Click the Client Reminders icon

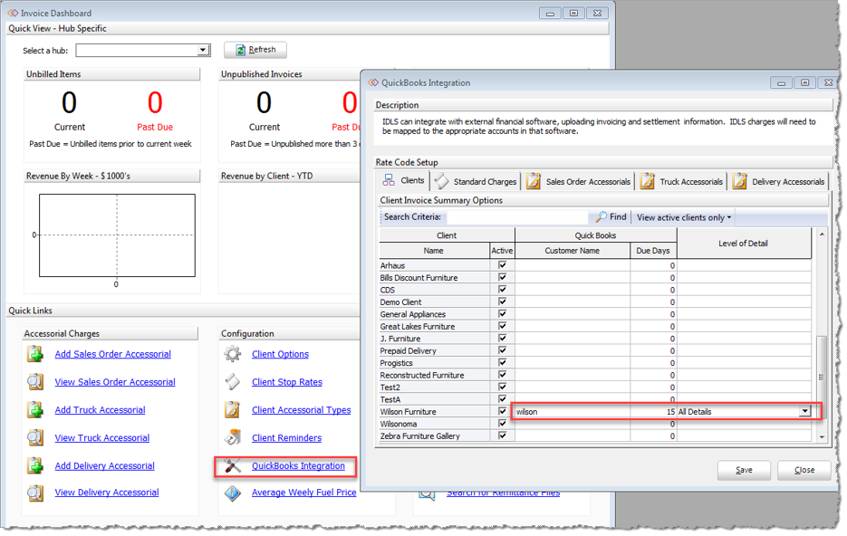click(233, 437)
